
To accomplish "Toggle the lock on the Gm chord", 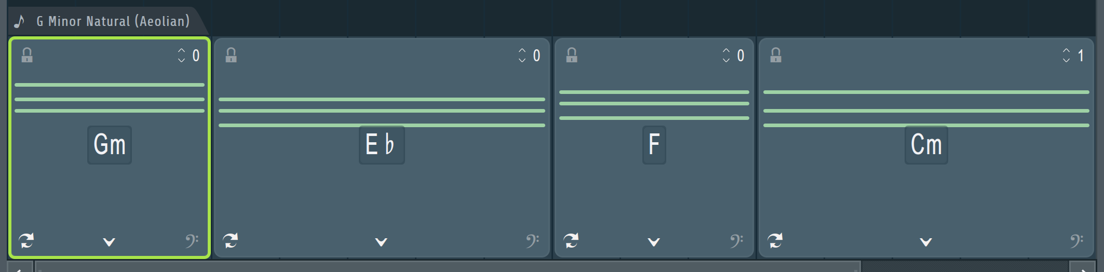I will point(27,55).
